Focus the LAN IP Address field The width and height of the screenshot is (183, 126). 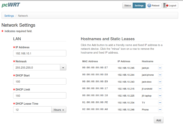pos(40,53)
